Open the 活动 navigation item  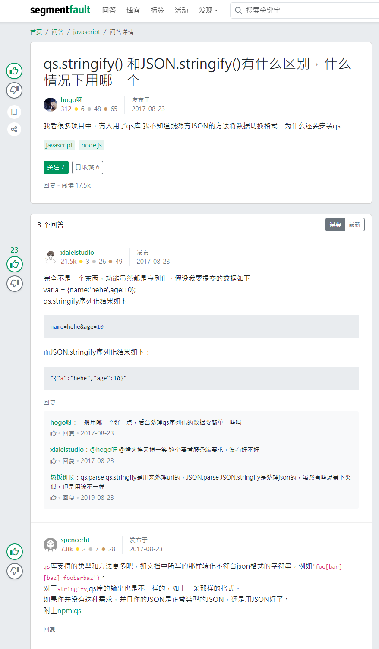pyautogui.click(x=182, y=10)
